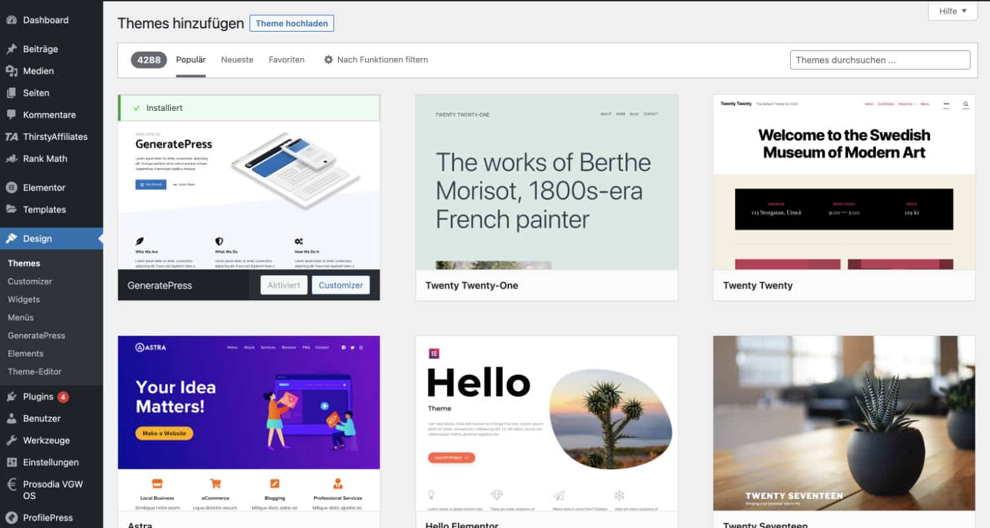Click the Installiert notice on GeneratePress
The height and width of the screenshot is (528, 990).
[x=249, y=108]
